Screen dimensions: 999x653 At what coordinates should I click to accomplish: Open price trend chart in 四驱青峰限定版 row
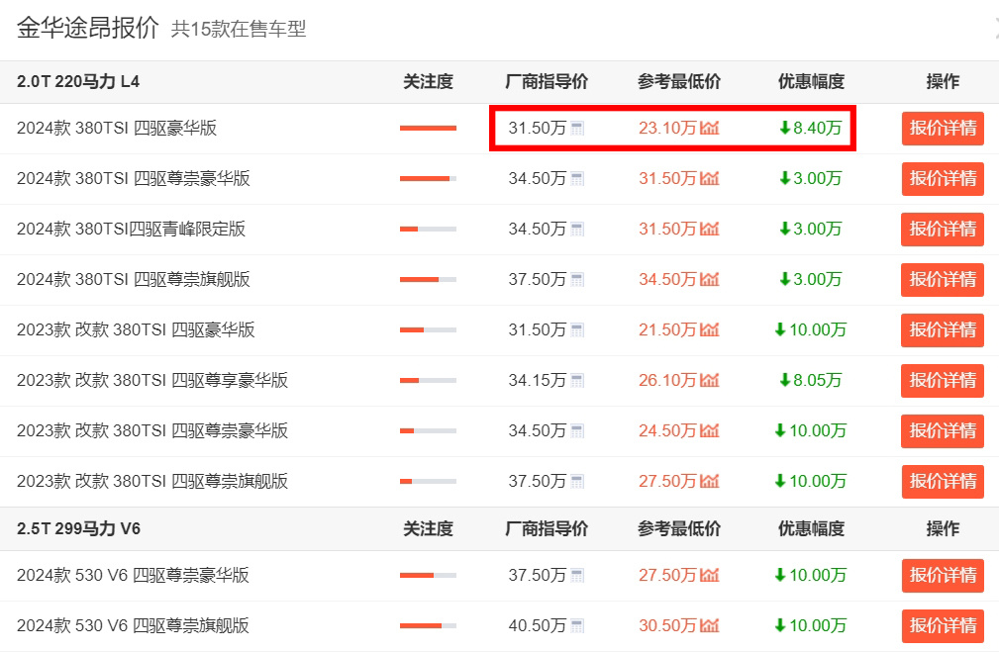click(x=709, y=229)
